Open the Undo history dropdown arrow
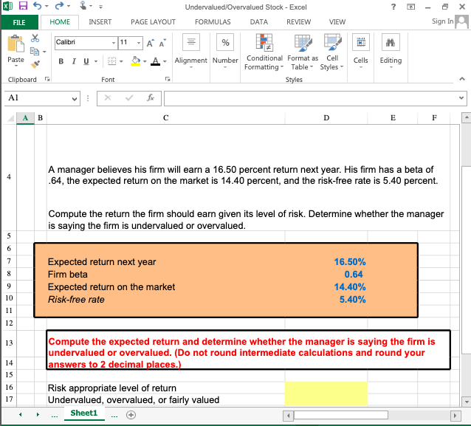This screenshot has width=471, height=426. [x=47, y=6]
